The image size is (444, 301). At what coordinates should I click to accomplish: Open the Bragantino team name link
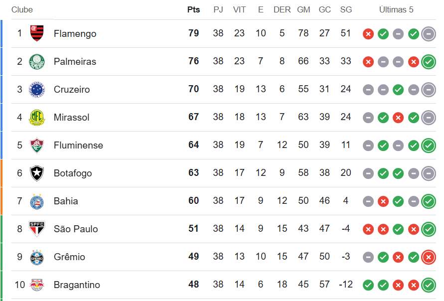coord(77,285)
